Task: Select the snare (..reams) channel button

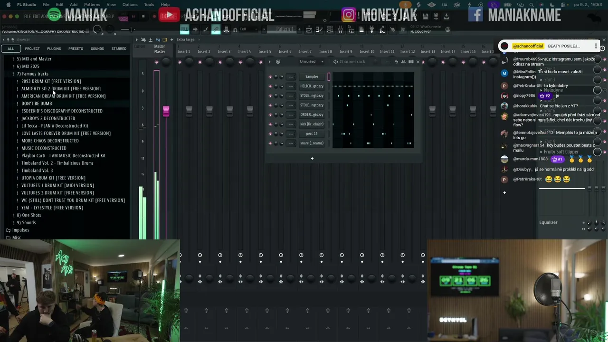Action: [x=312, y=143]
